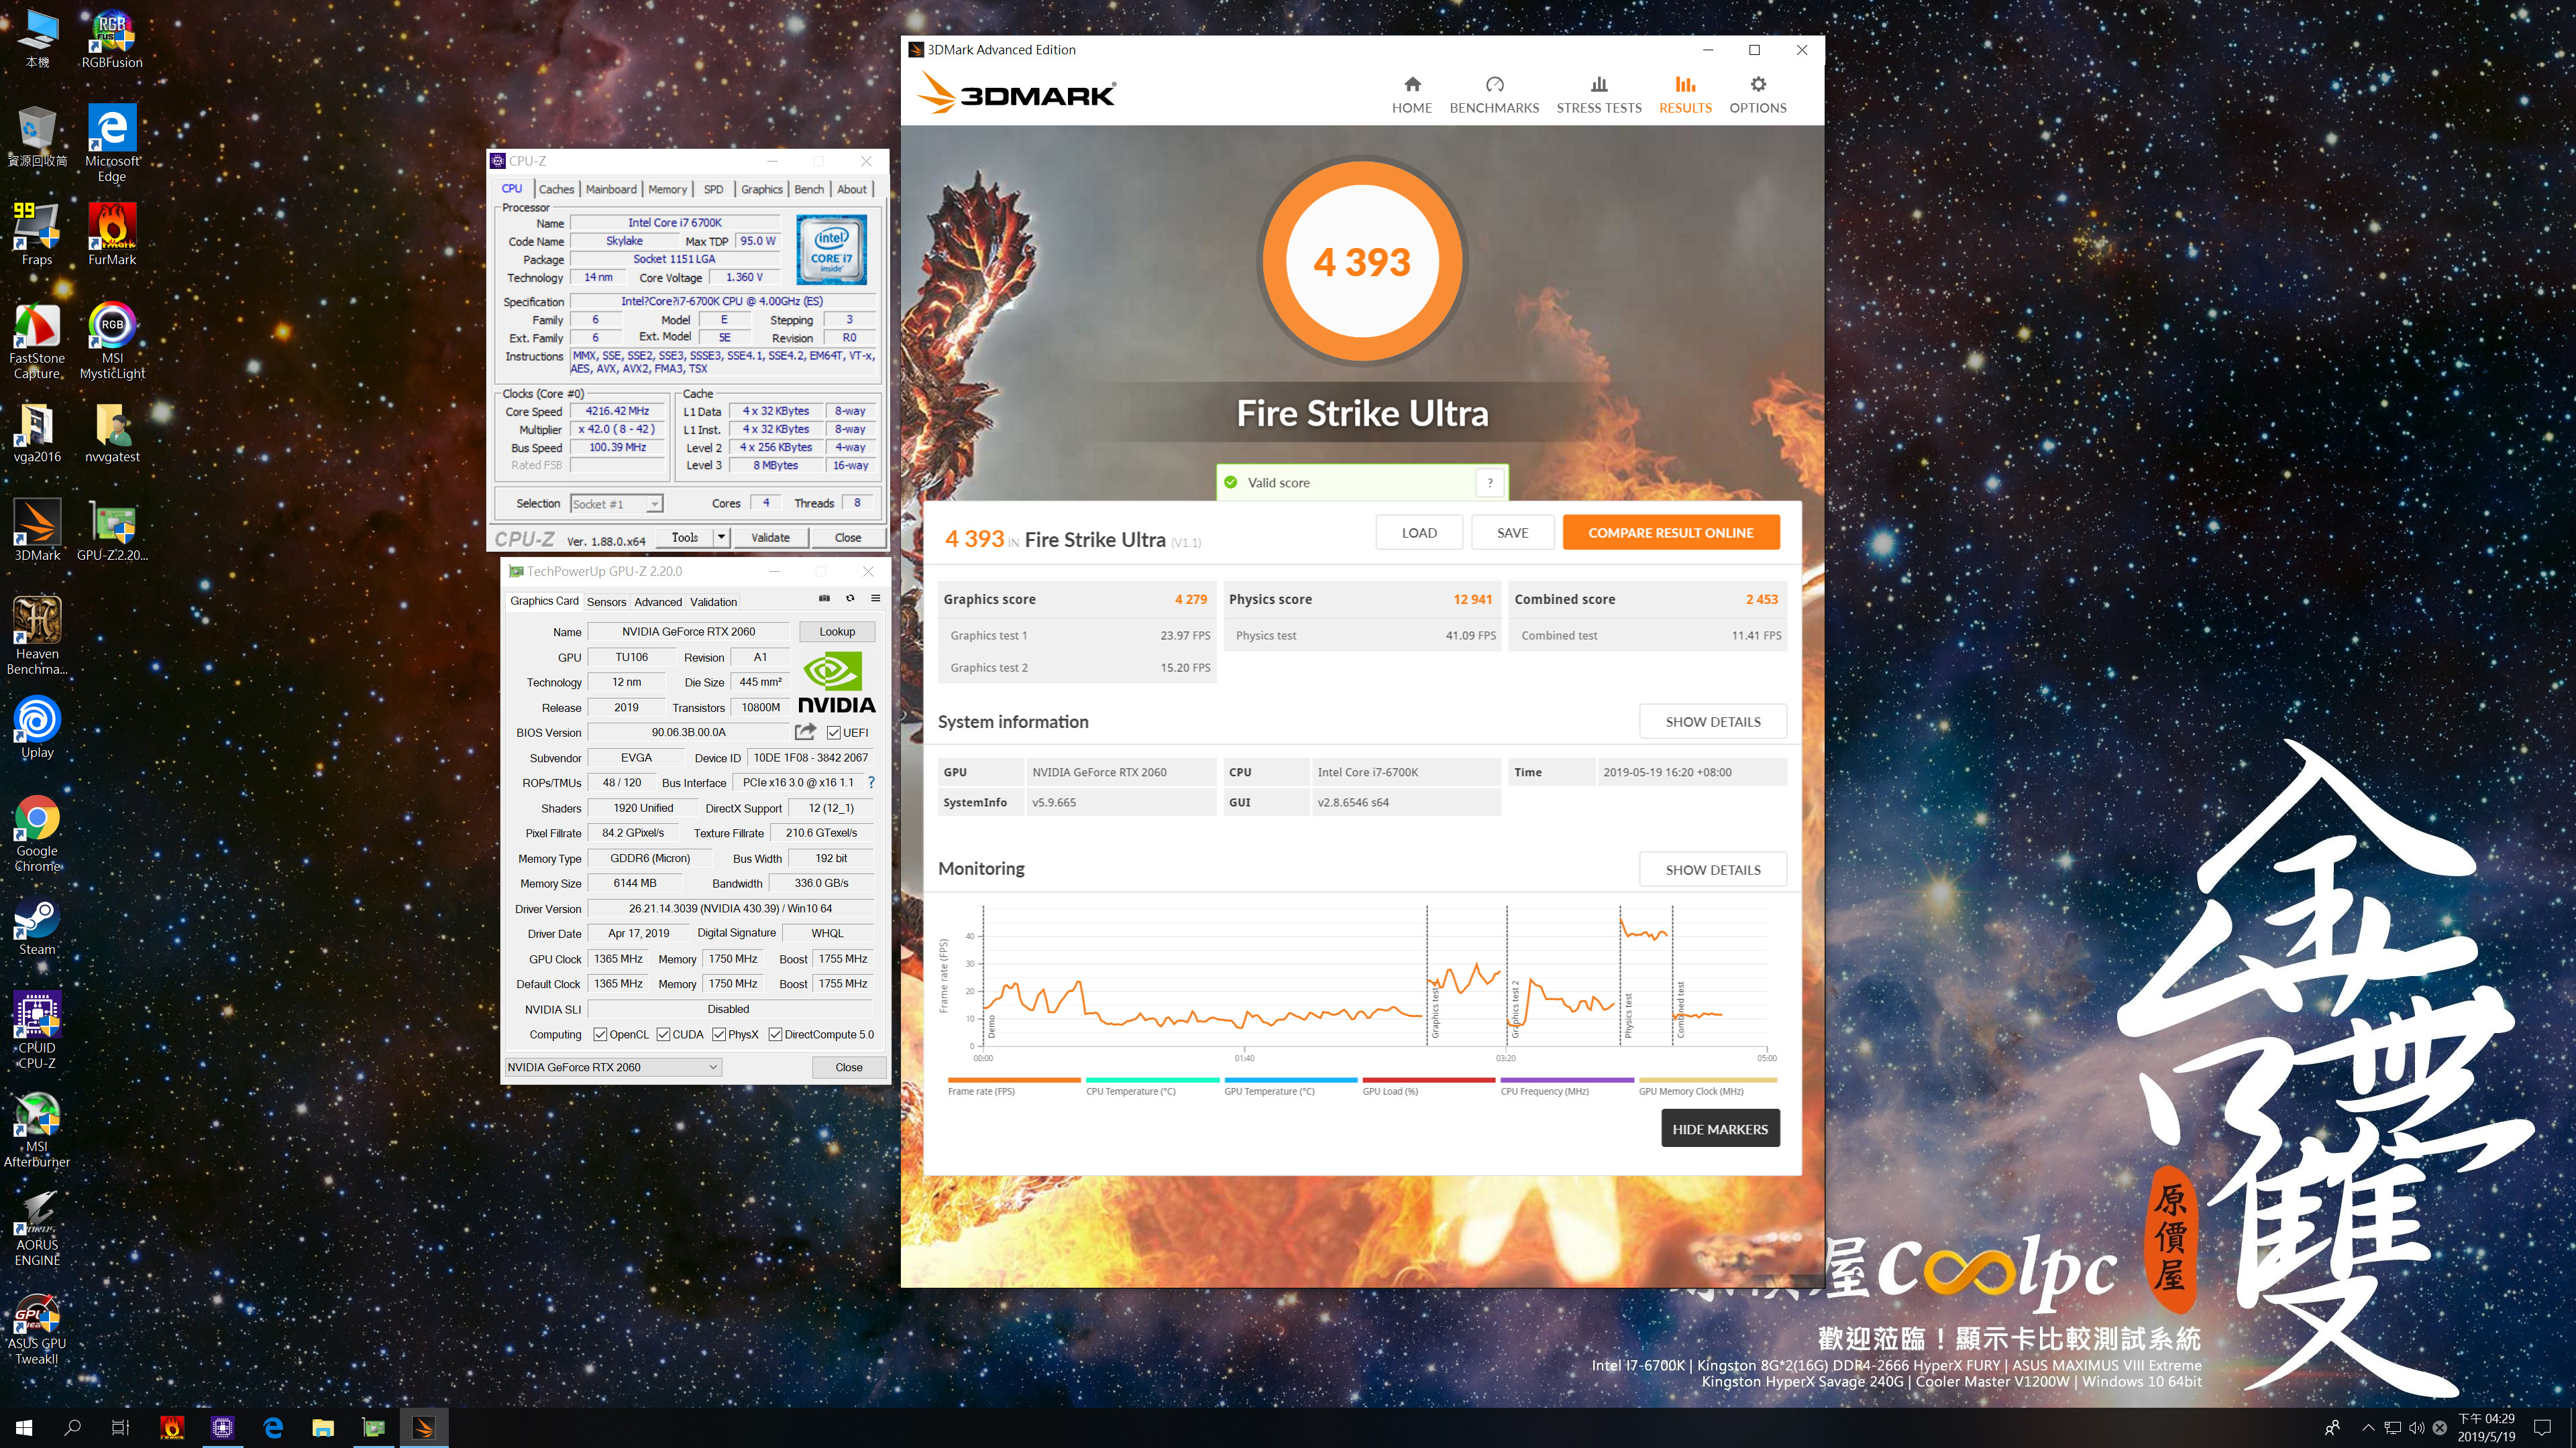Click 3DMark icon in the taskbar

pos(423,1427)
